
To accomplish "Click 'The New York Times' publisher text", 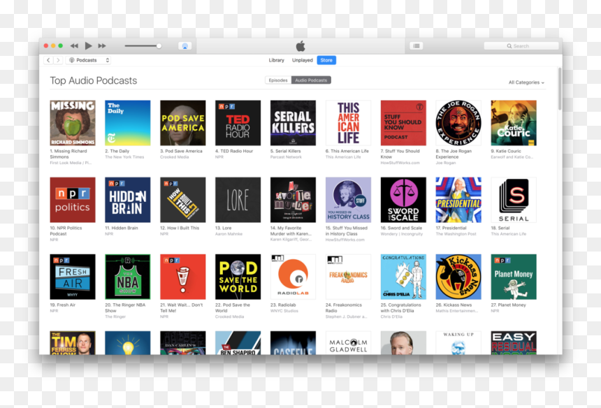I will pos(124,157).
